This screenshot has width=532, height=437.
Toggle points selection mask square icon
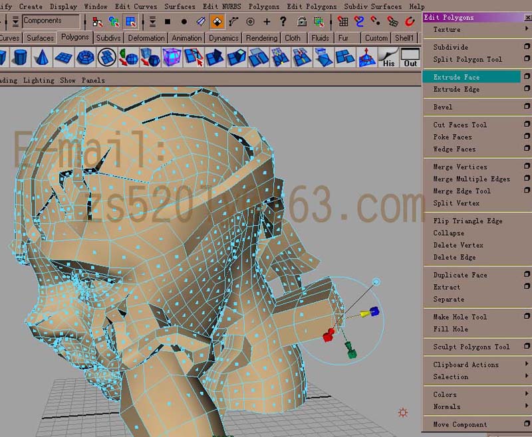168,22
